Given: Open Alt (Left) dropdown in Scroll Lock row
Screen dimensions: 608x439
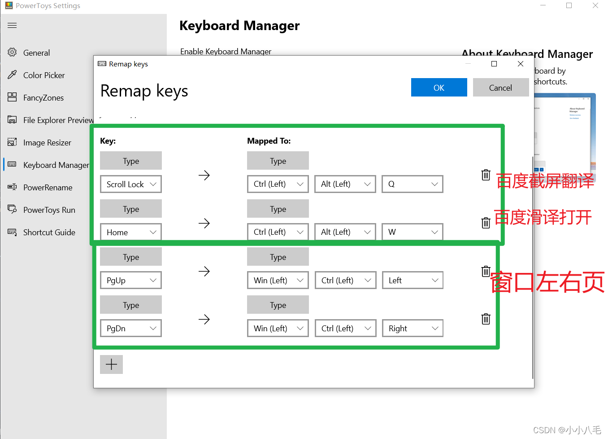Looking at the screenshot, I should click(x=345, y=184).
